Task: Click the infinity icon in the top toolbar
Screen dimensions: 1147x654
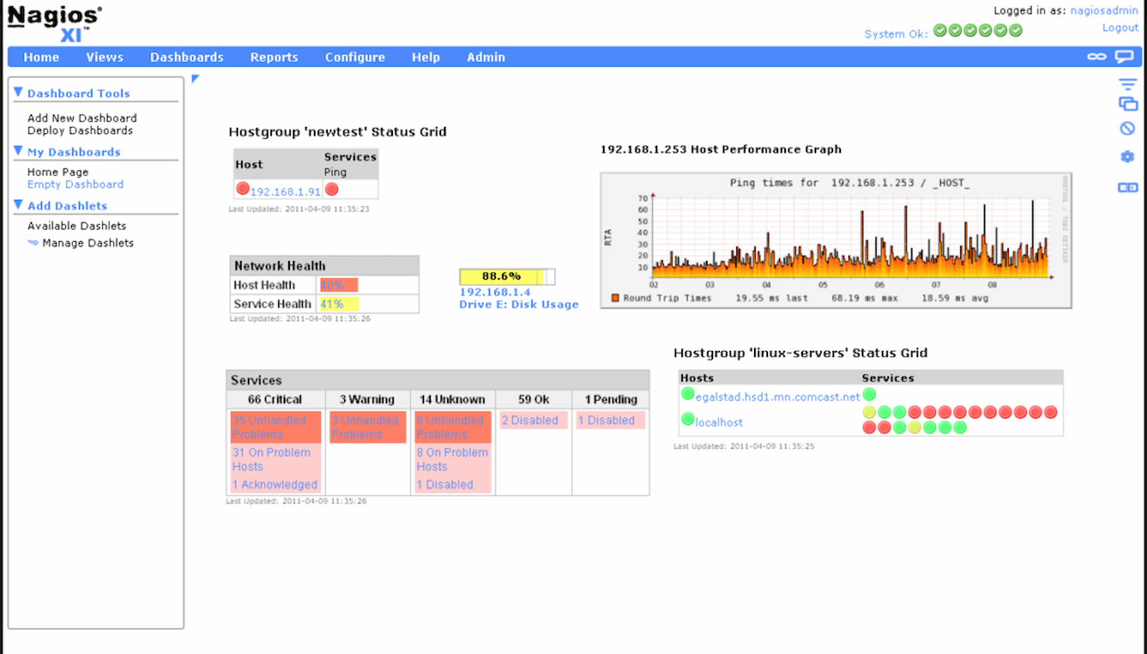Action: coord(1097,56)
